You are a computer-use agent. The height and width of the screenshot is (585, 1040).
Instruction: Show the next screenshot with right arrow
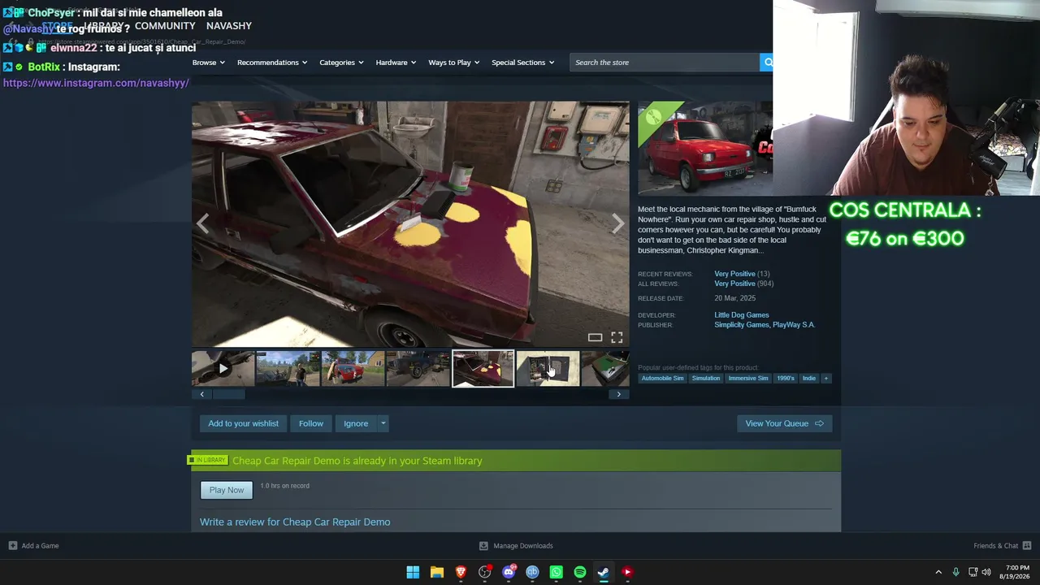point(618,223)
